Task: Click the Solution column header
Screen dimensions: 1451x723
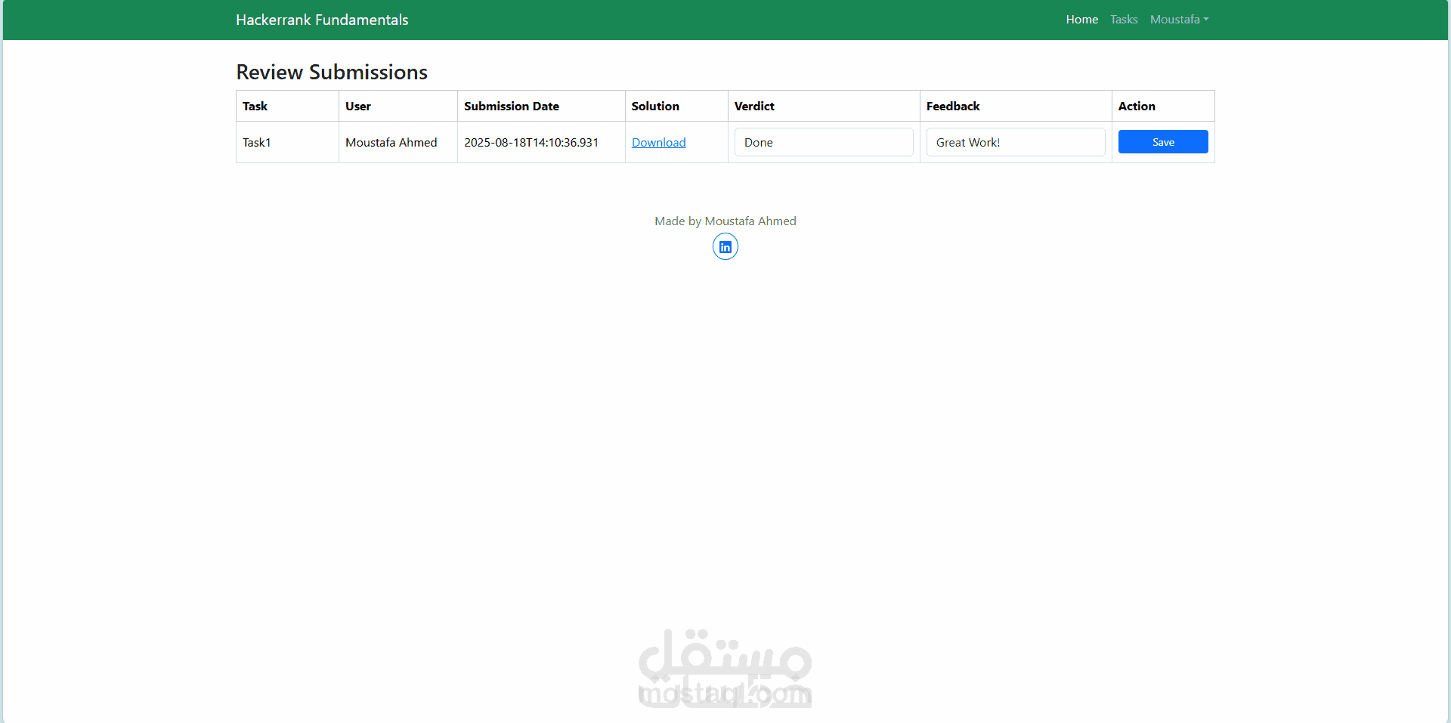Action: click(676, 106)
